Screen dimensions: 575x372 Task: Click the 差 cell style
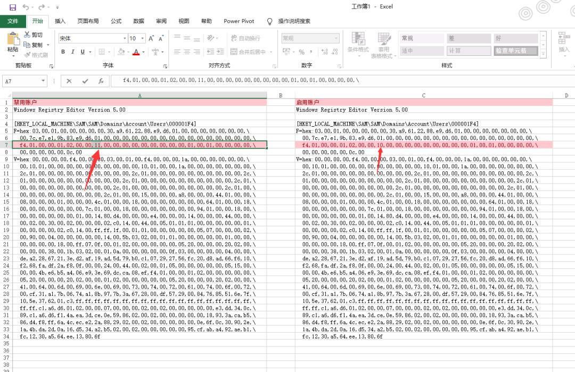tap(467, 38)
